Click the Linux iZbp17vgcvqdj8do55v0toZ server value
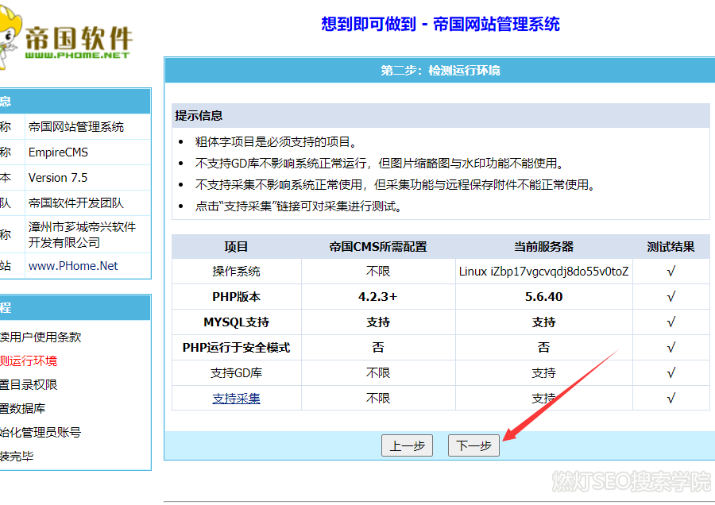This screenshot has height=505, width=715. pos(543,272)
